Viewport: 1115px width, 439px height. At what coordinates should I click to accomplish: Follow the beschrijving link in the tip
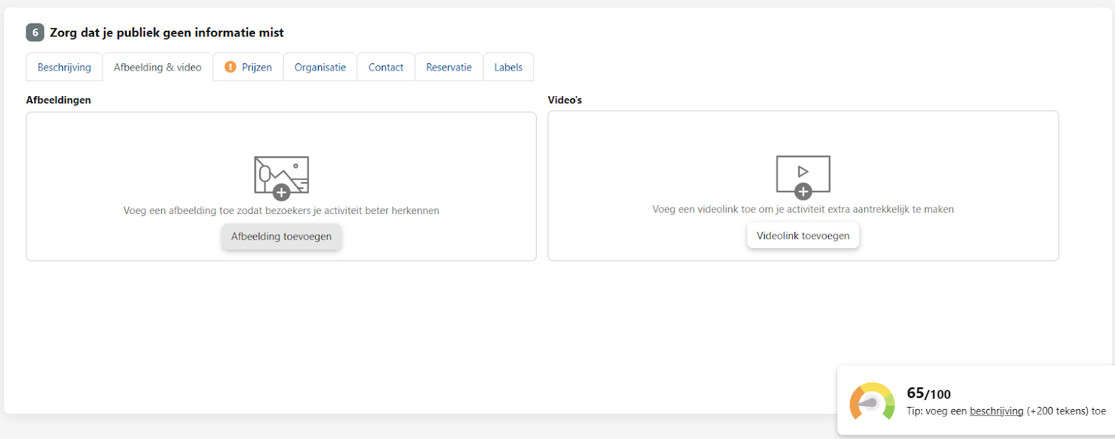click(997, 411)
